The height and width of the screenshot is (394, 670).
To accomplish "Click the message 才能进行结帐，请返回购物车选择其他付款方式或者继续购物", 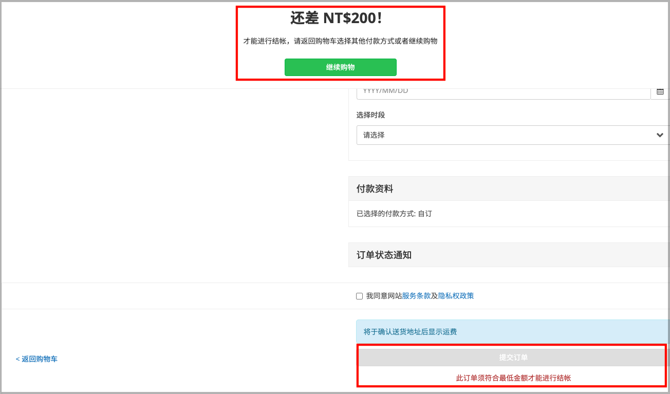I will pyautogui.click(x=340, y=41).
